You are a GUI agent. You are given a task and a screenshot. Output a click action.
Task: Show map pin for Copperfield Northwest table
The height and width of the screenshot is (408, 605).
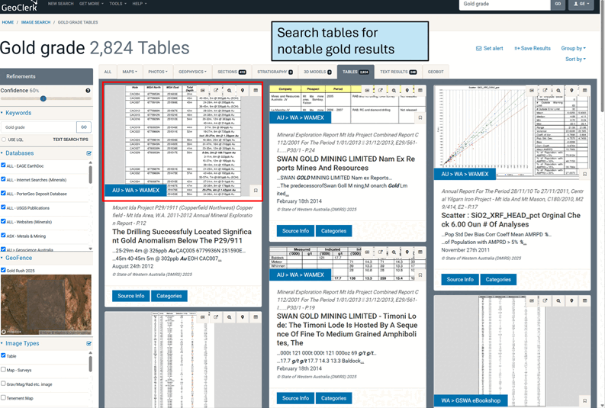tap(243, 90)
